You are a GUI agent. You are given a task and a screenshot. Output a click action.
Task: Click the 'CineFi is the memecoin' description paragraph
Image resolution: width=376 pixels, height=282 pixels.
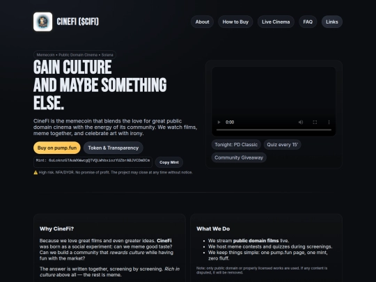pos(116,127)
